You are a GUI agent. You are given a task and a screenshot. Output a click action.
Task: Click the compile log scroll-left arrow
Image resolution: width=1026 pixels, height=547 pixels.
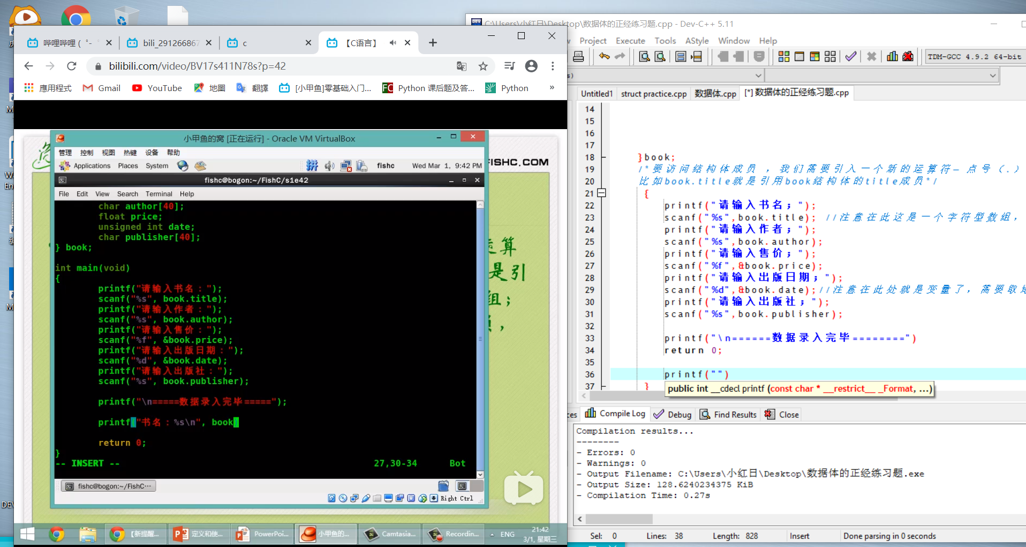580,519
